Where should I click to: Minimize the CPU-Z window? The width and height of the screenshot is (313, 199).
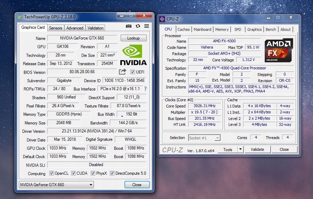tap(268, 18)
